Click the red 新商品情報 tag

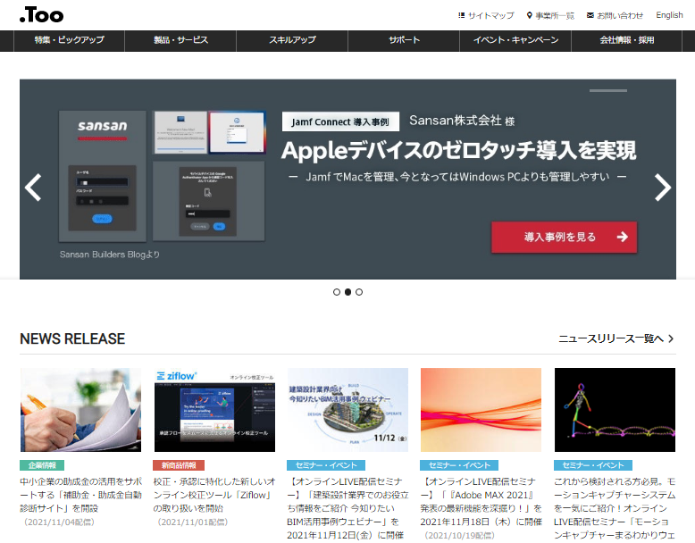pos(179,465)
